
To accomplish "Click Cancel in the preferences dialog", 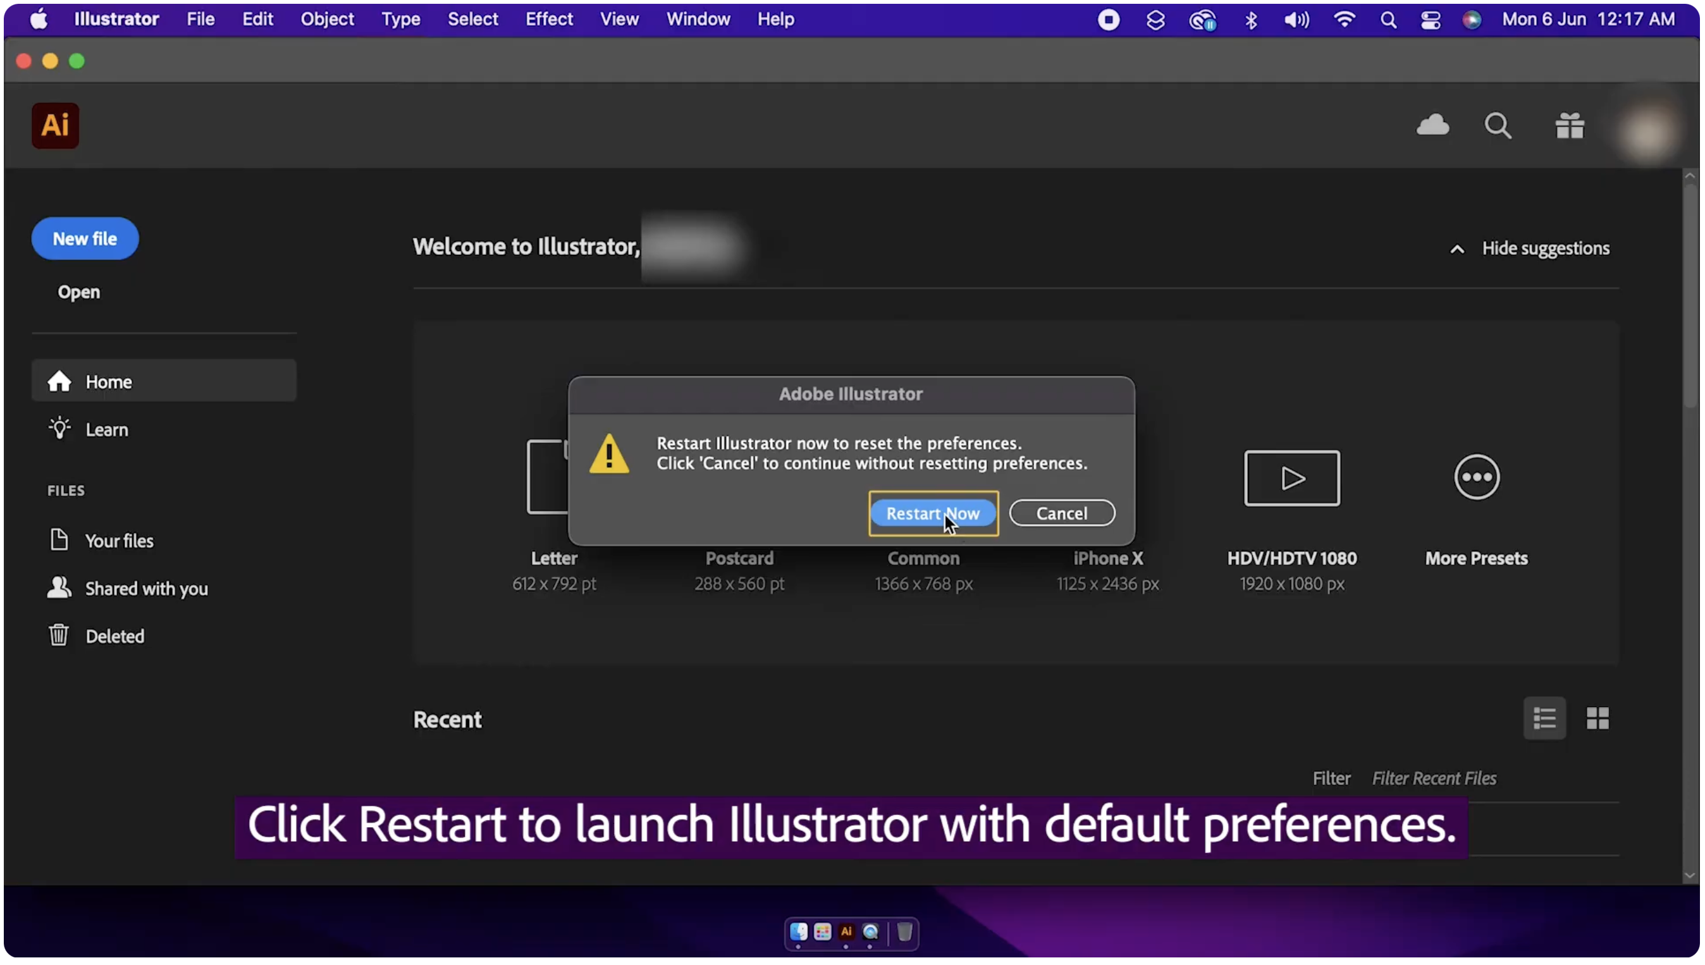I will (x=1061, y=513).
